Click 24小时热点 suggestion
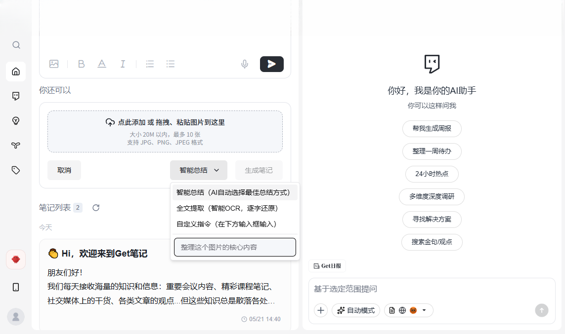Viewport: 565px width, 334px height. 432,174
